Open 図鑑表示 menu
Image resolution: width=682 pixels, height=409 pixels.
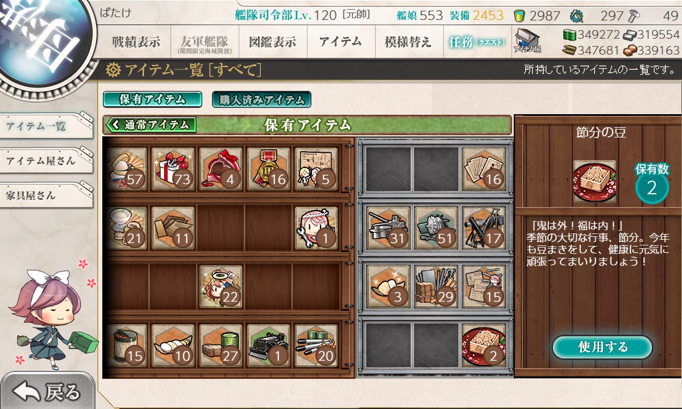pyautogui.click(x=272, y=42)
